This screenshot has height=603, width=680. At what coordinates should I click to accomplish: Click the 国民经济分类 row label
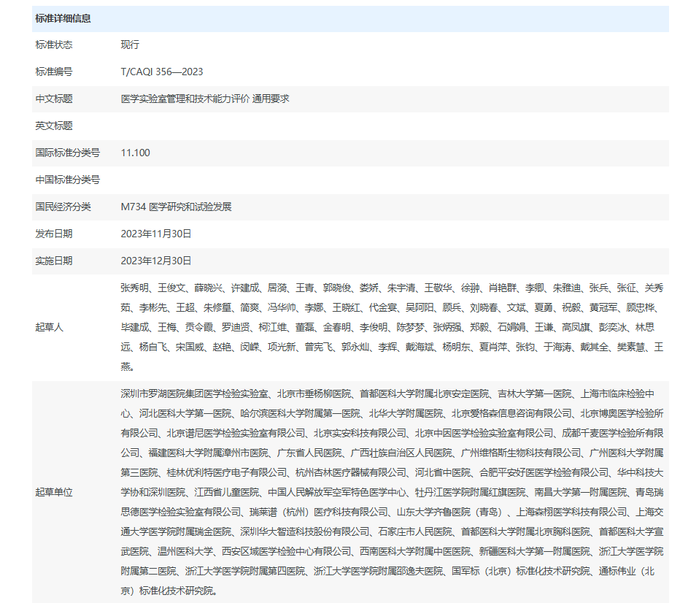(63, 207)
